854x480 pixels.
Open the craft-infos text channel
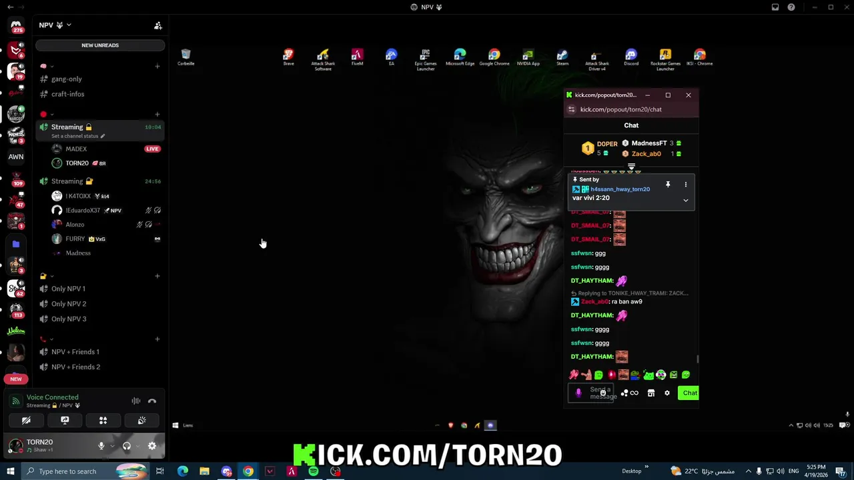100,94
